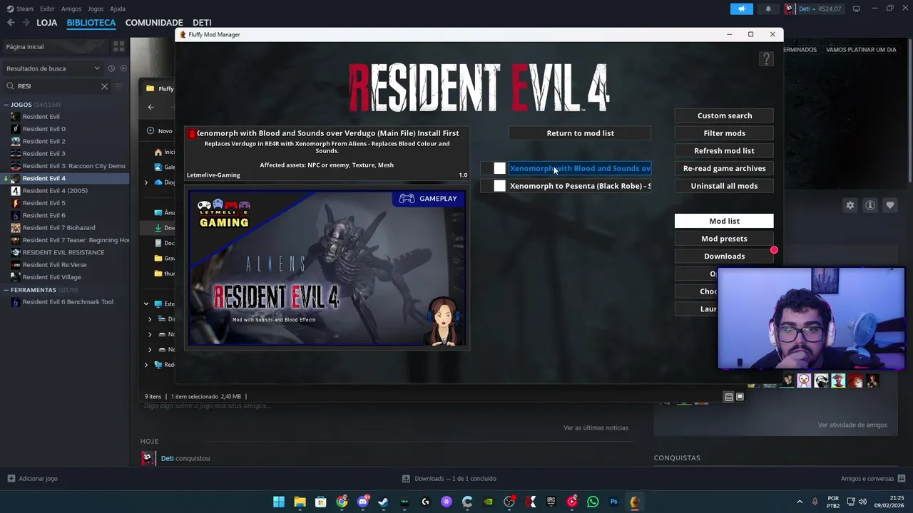Screen dimensions: 913x513
Task: Open Epic Games Launcher from taskbar
Action: [551, 502]
